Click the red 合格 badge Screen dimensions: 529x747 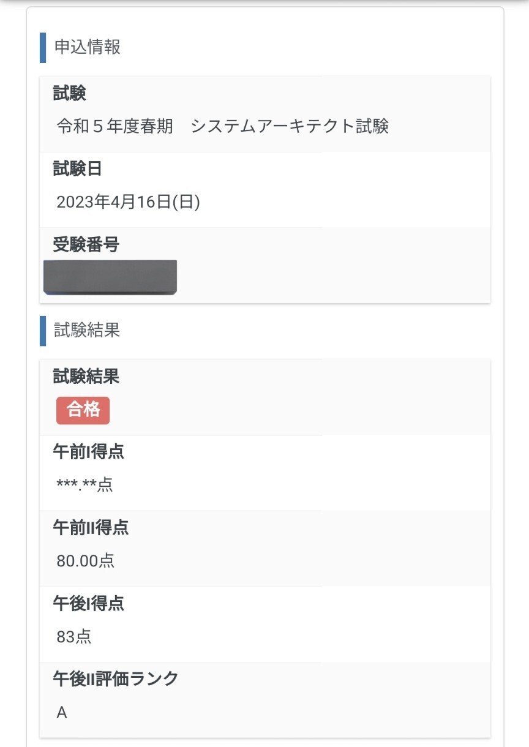(83, 410)
